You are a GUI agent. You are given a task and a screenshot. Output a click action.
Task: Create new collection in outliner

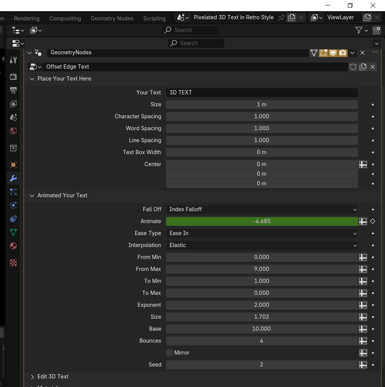tap(377, 30)
